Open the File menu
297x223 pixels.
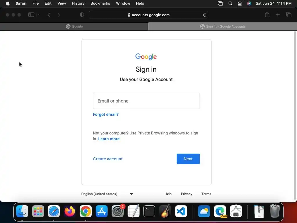pyautogui.click(x=35, y=3)
